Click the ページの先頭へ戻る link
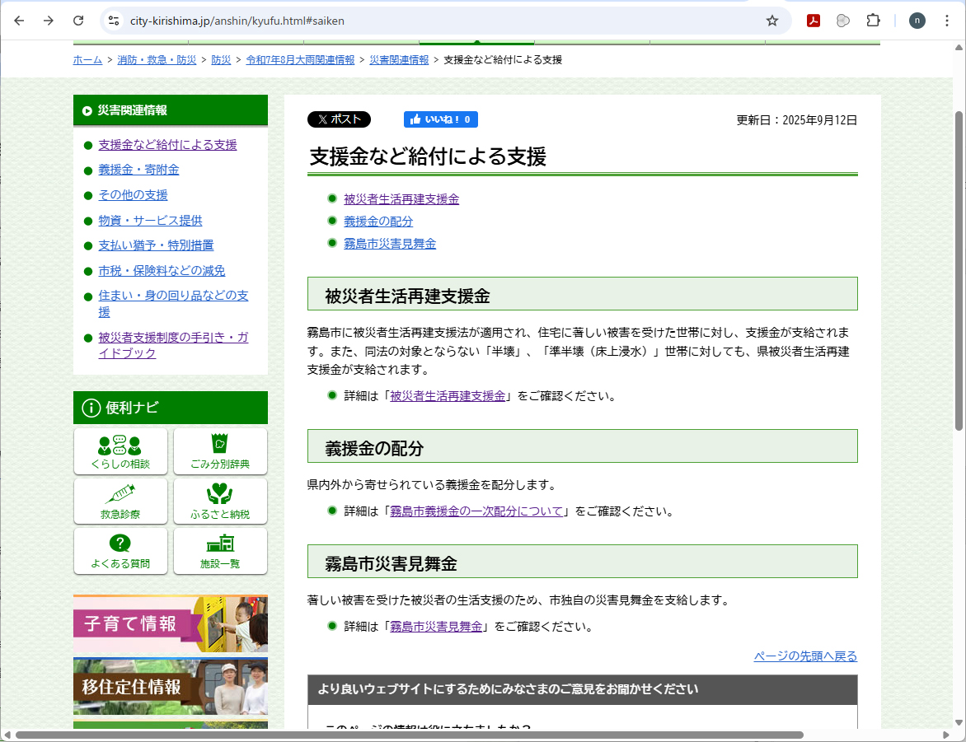The height and width of the screenshot is (742, 966). [805, 656]
